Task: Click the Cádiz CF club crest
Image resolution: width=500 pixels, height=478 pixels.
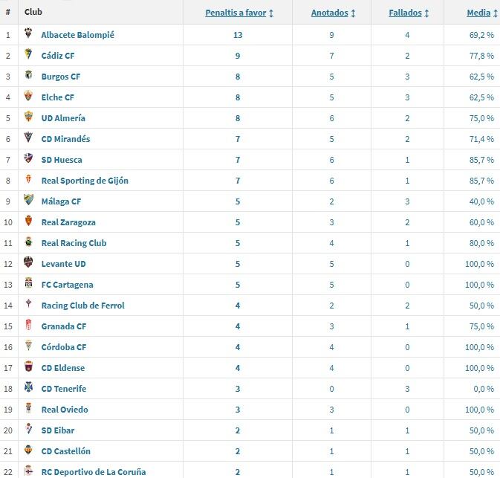Action: [29, 55]
